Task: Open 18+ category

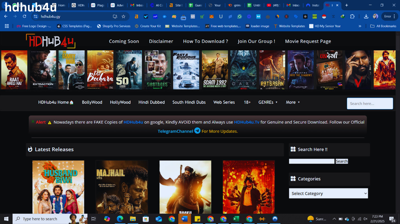Action: (x=247, y=102)
